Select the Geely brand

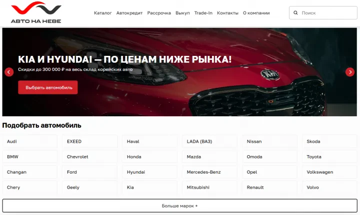coord(90,187)
